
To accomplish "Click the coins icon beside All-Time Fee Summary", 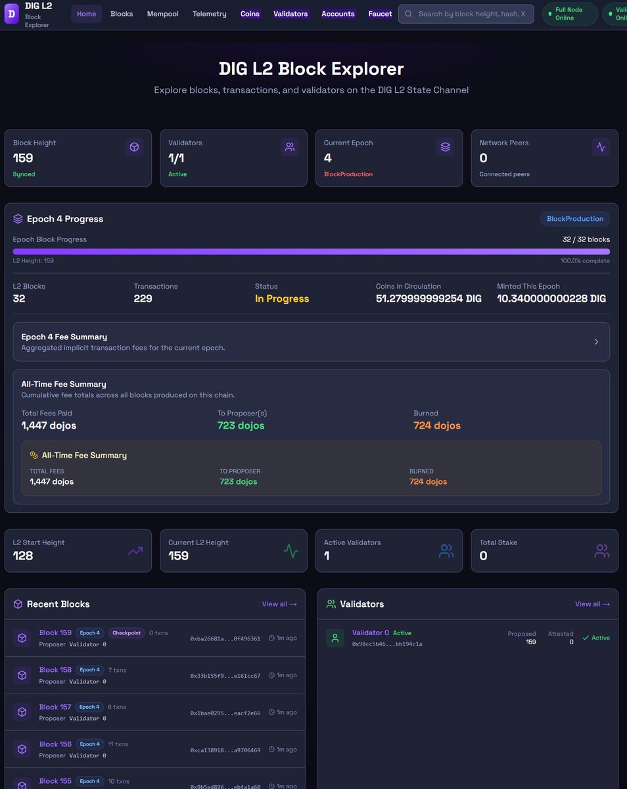I will pos(34,455).
